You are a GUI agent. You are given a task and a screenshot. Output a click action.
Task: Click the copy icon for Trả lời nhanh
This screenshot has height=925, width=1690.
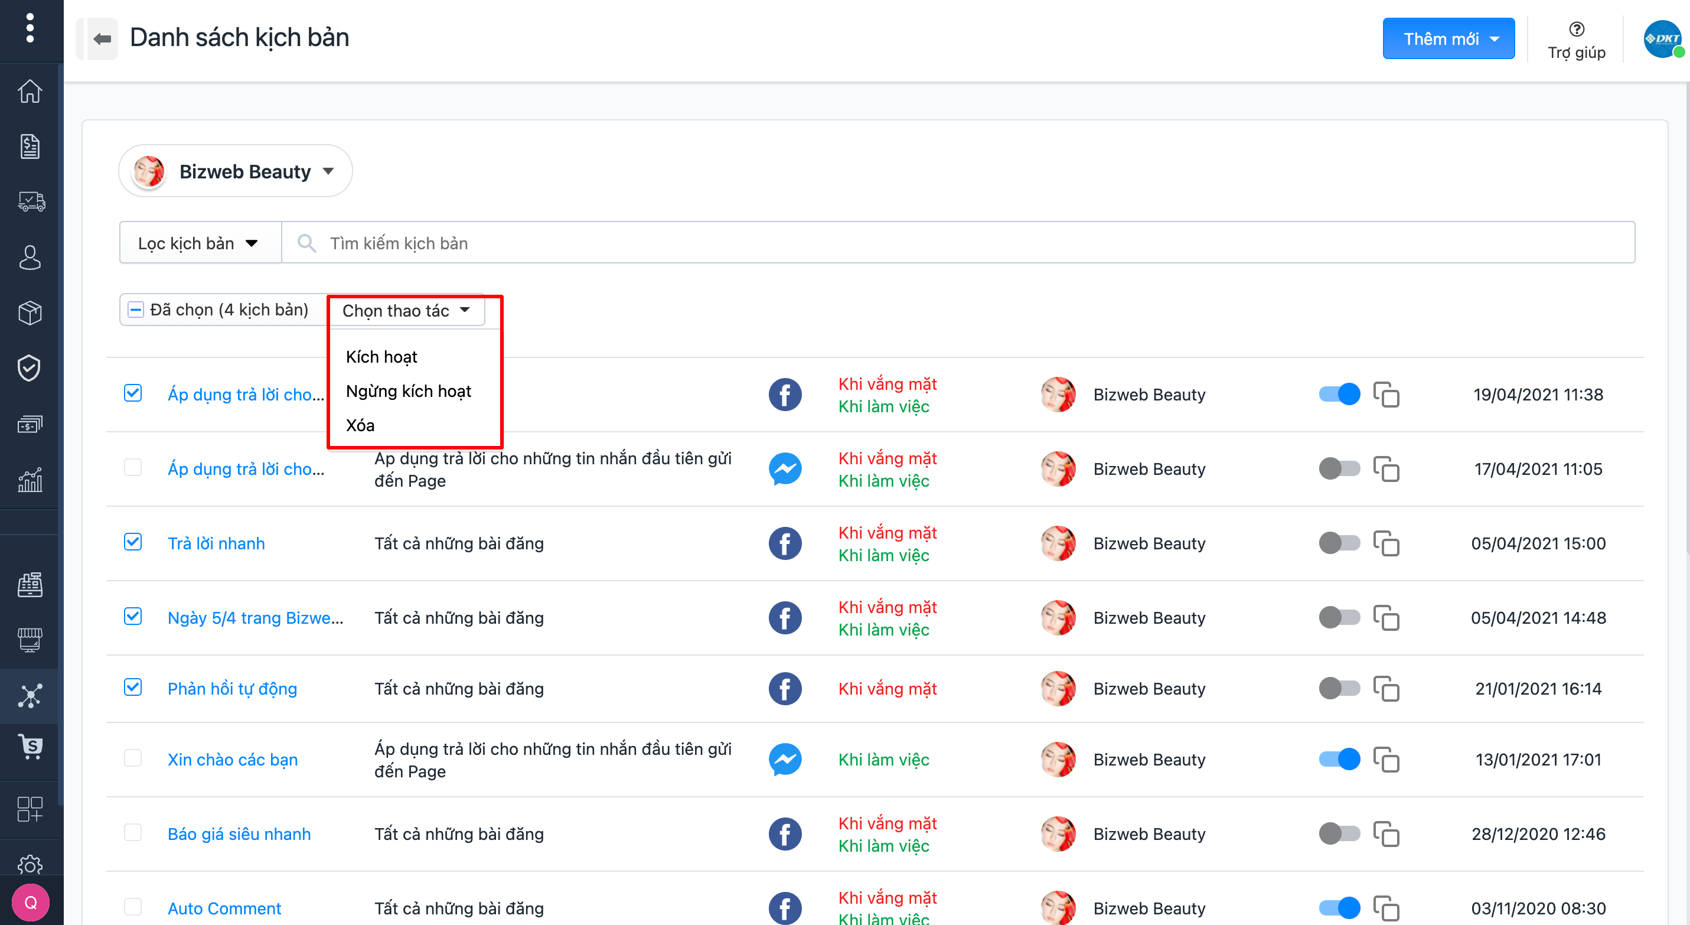(1385, 543)
